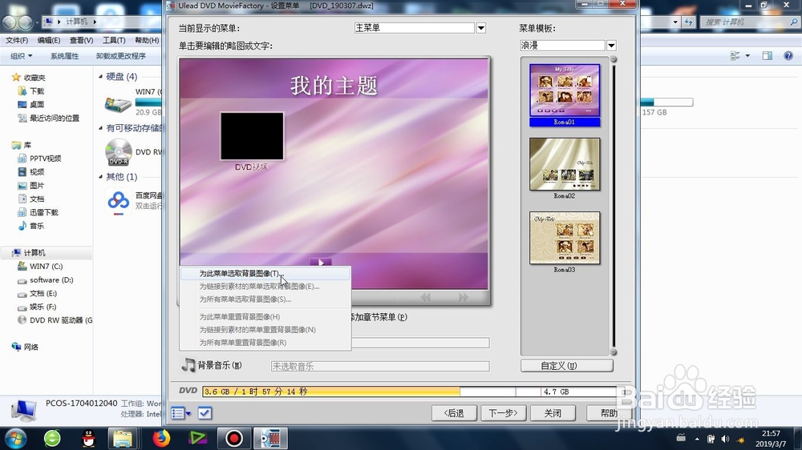Viewport: 802px width, 450px height.
Task: Toggle the Explorer preview pane icon
Action: coord(768,56)
